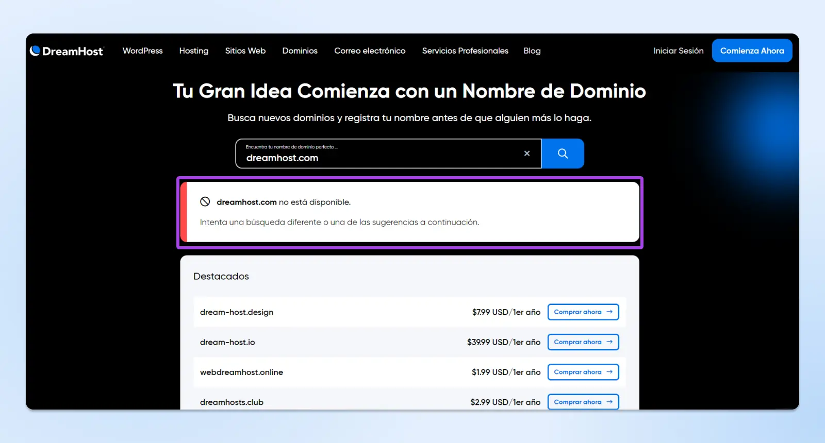Open the Servicios Profesionales menu

(x=465, y=51)
